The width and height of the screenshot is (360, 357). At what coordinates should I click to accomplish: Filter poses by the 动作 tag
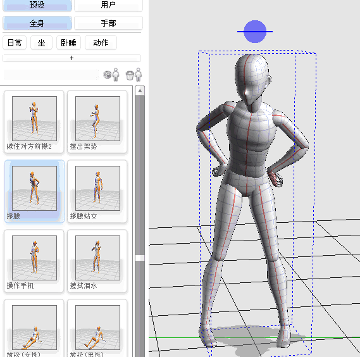(101, 43)
